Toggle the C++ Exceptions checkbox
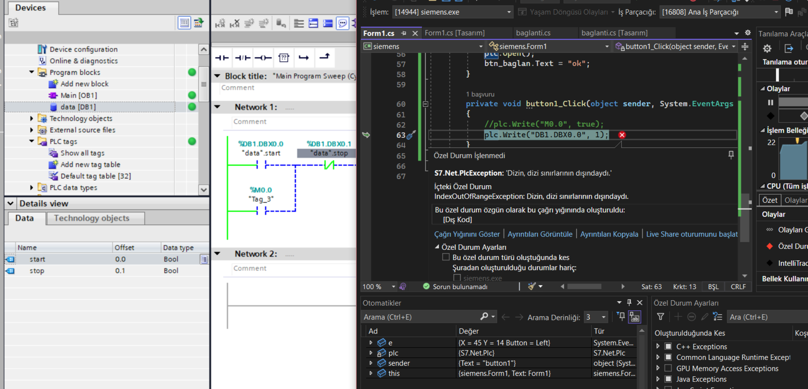The width and height of the screenshot is (808, 389). [668, 347]
